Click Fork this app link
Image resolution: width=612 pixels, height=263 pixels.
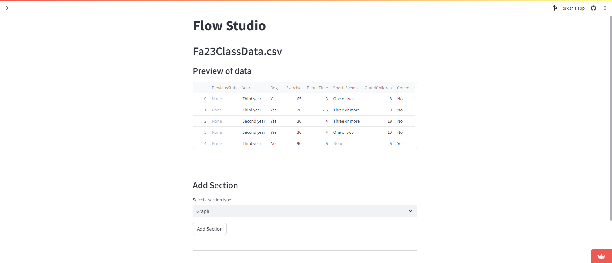(572, 8)
